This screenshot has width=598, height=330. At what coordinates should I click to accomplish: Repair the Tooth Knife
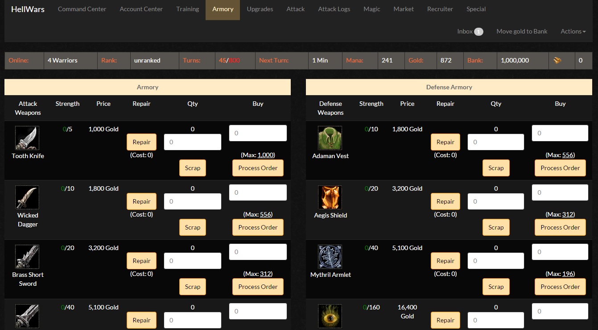point(141,142)
